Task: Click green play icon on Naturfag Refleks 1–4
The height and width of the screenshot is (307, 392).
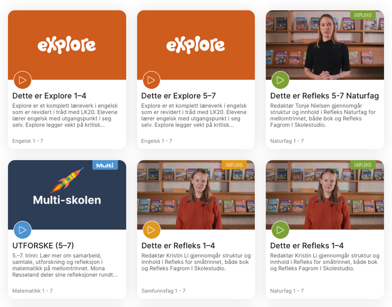Action: (280, 230)
